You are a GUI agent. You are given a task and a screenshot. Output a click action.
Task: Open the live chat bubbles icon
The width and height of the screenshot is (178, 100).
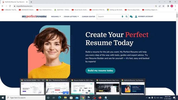131,17
